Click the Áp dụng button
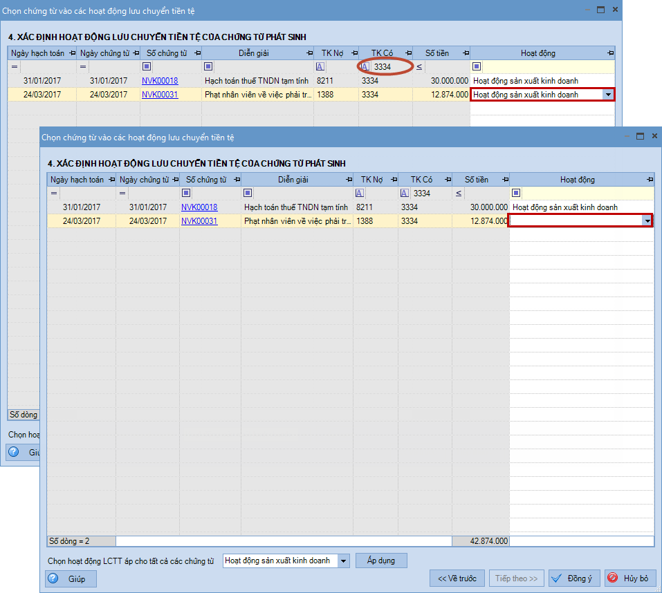The width and height of the screenshot is (662, 593). 381,561
